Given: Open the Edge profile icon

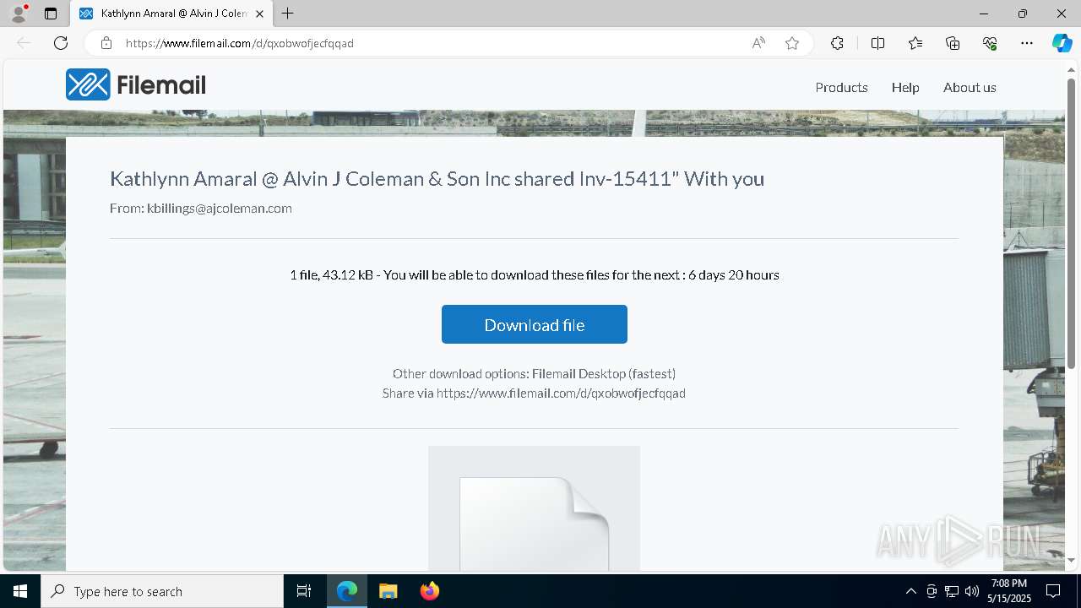Looking at the screenshot, I should 19,14.
